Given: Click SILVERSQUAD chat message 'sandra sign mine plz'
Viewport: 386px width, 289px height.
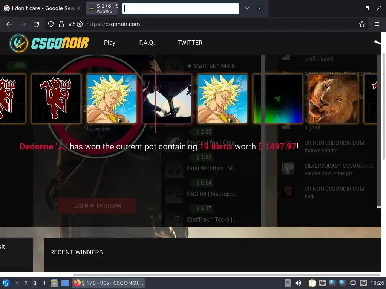Looking at the screenshot, I should click(328, 173).
